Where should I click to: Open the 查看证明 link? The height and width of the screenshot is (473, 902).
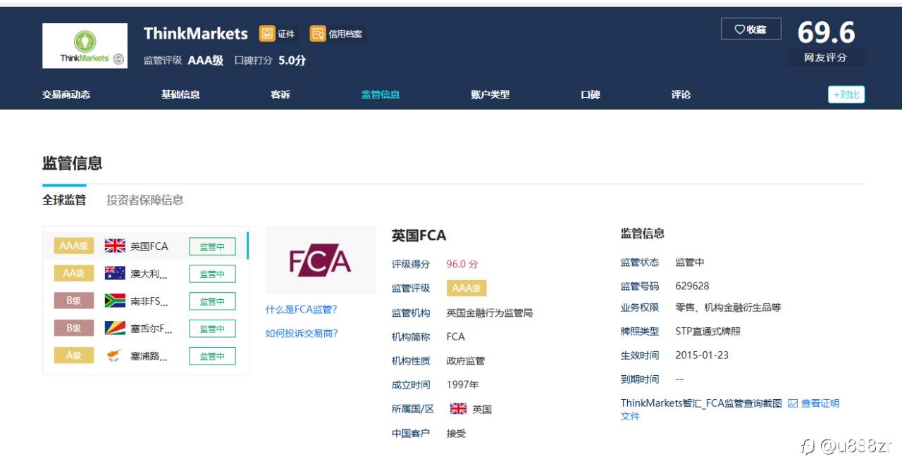click(820, 403)
